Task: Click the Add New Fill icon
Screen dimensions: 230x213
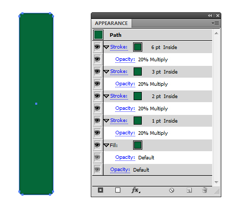Action: [x=118, y=190]
